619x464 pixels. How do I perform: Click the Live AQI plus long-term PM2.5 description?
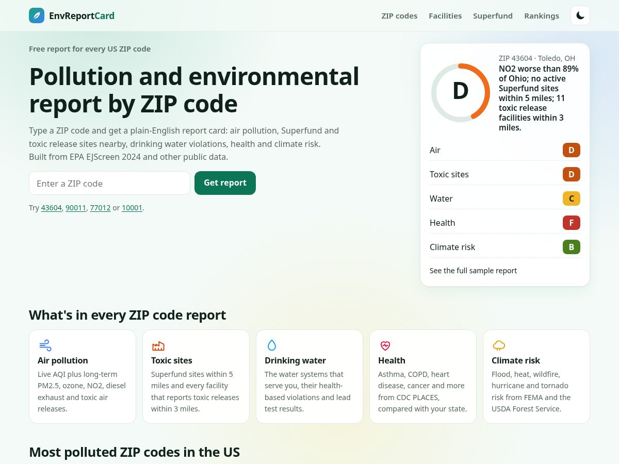tap(82, 391)
